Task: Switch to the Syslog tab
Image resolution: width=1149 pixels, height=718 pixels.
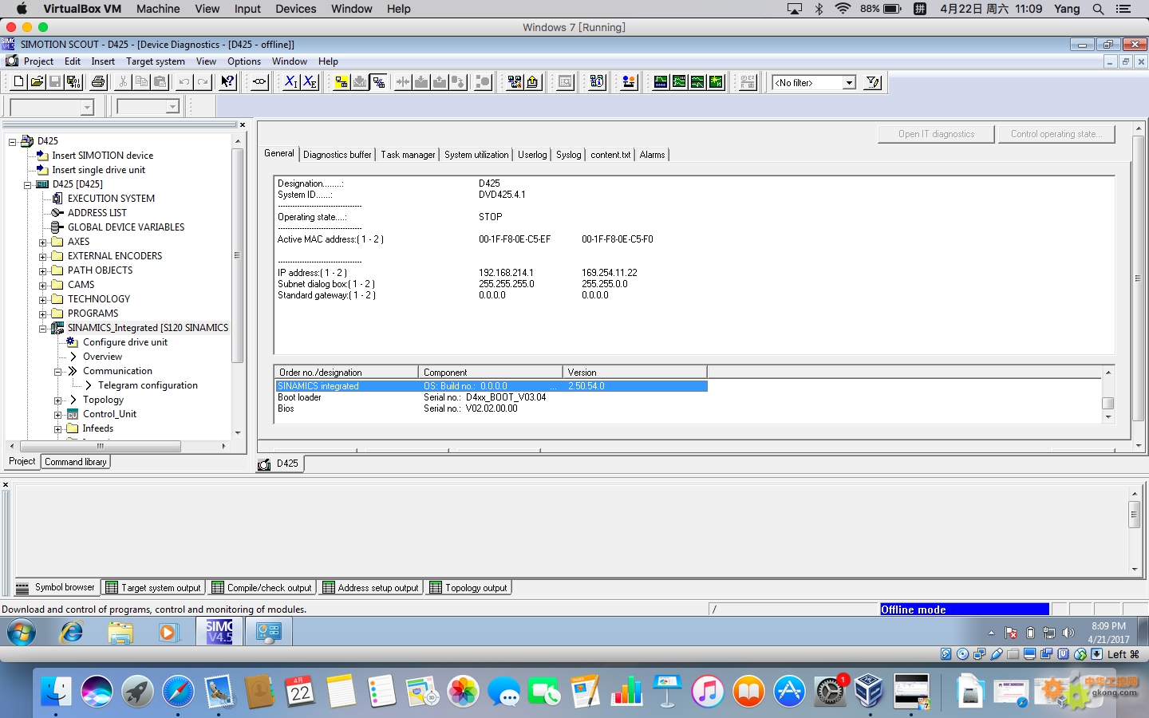Action: click(x=569, y=155)
